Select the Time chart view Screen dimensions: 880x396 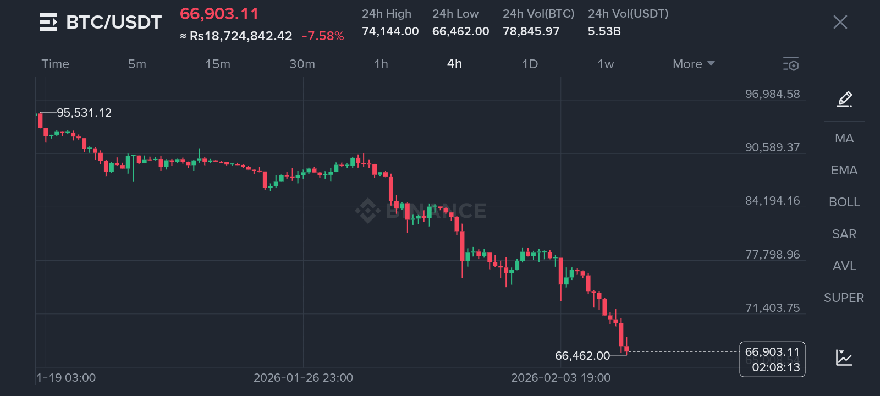click(x=56, y=64)
